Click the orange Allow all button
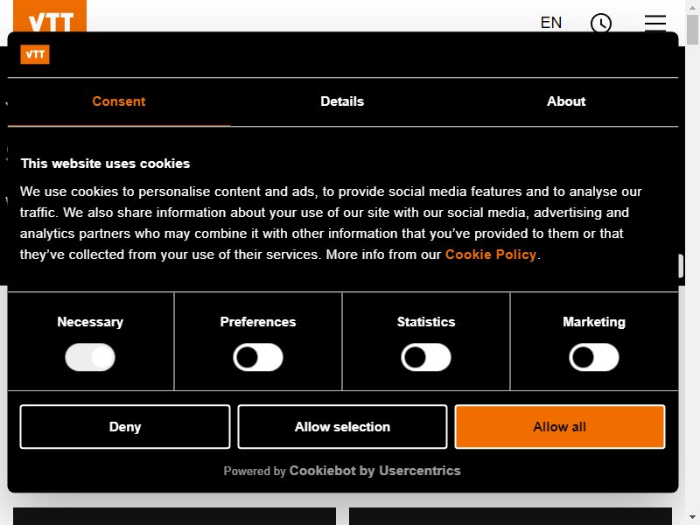Viewport: 700px width, 525px height. (x=560, y=427)
